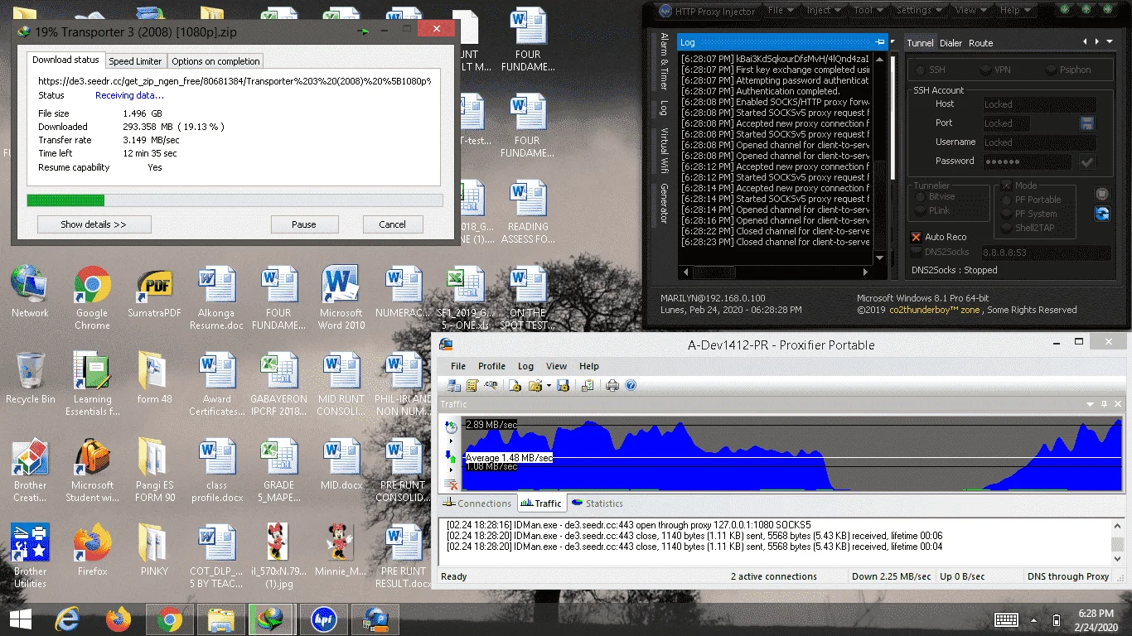Switch to Connections tab in Proxifier

tap(477, 503)
